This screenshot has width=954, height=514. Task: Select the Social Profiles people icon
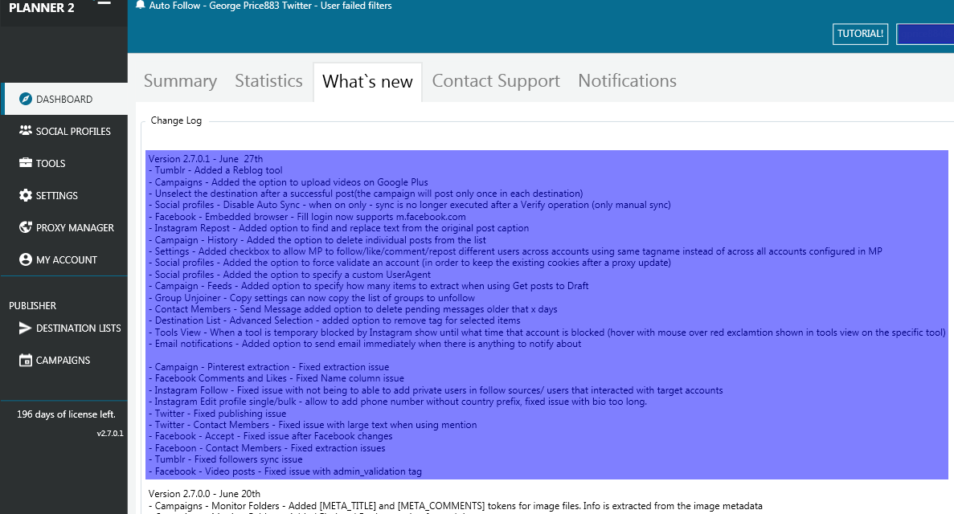(x=25, y=131)
